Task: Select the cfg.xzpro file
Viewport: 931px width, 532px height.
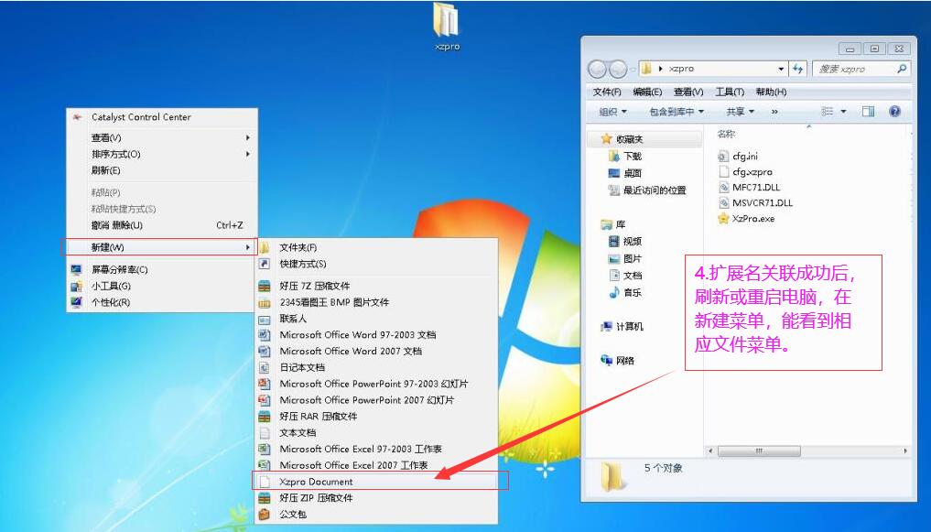Action: [x=746, y=171]
